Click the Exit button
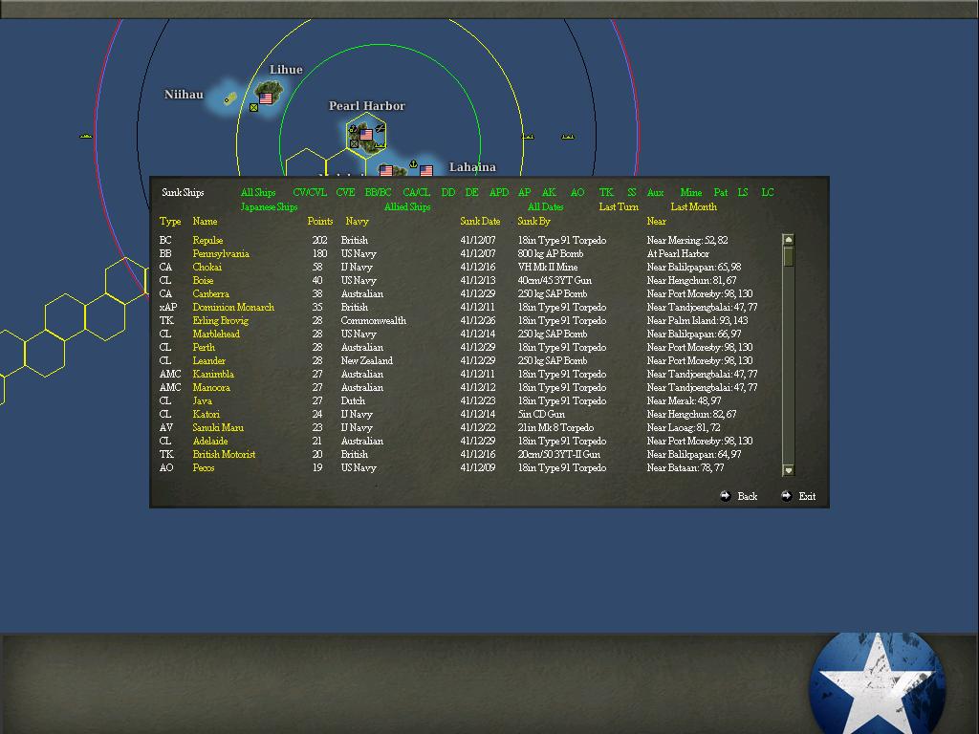979x734 pixels. coord(807,496)
